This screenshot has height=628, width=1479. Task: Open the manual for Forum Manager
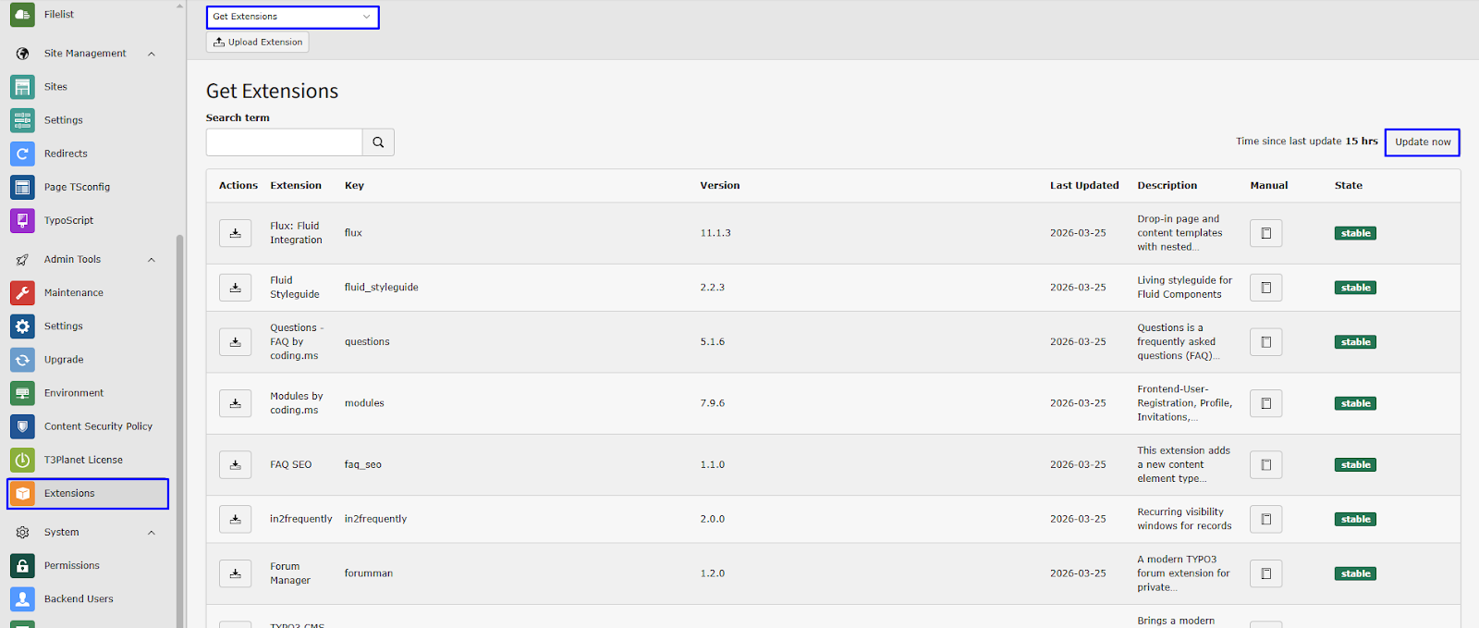click(x=1265, y=573)
